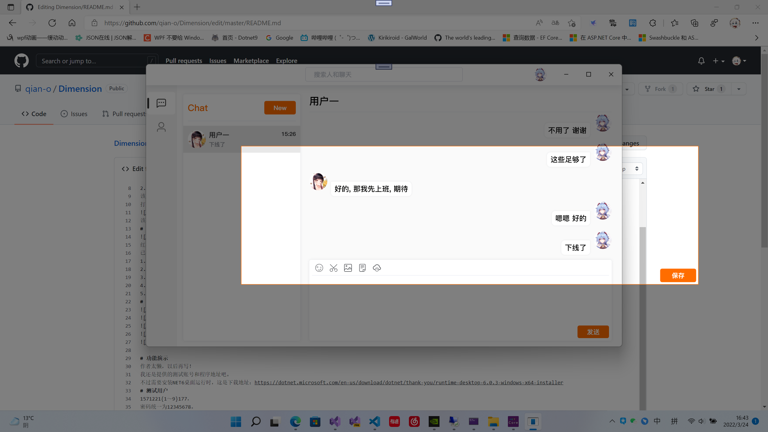Open the 首页 - Dotnet9 bookmark

pos(235,37)
